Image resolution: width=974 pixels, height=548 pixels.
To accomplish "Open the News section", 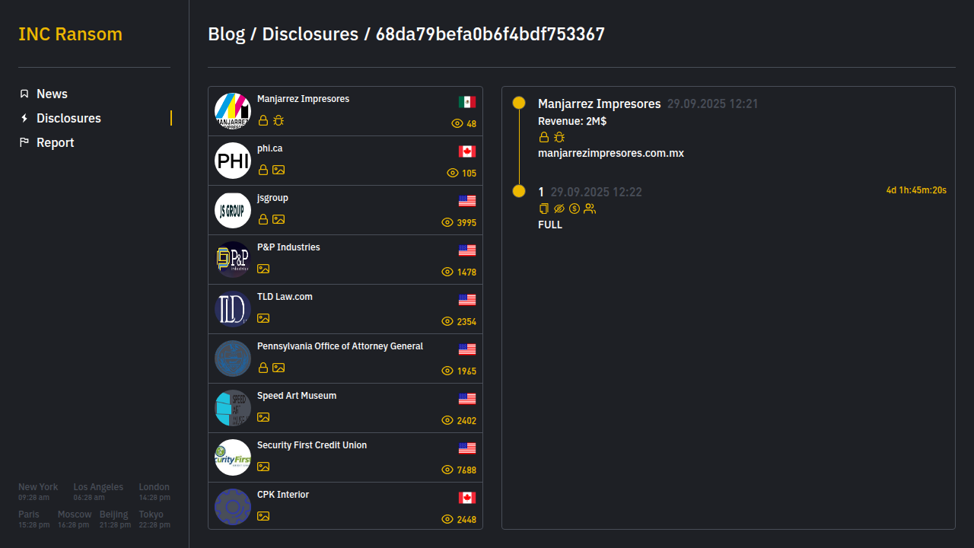I will [52, 94].
